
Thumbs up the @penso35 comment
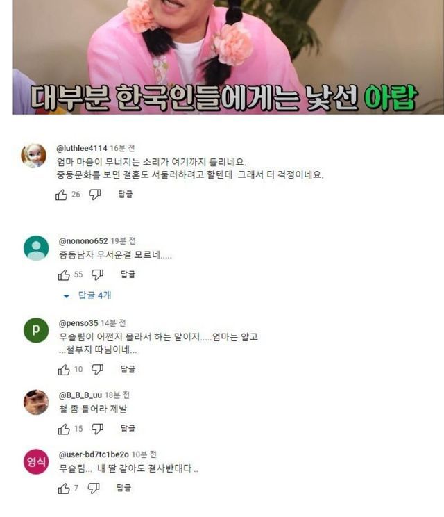(x=64, y=370)
